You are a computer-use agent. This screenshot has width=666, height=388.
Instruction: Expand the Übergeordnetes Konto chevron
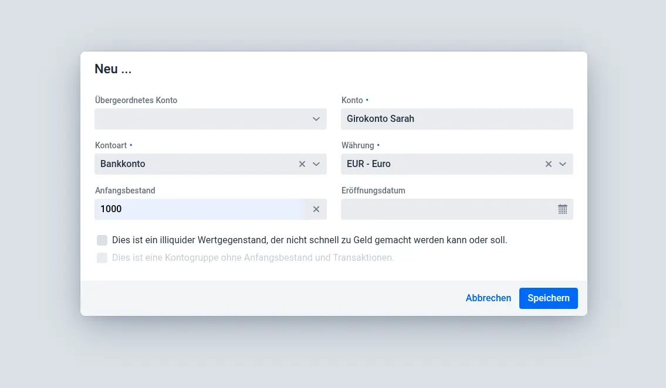[316, 119]
